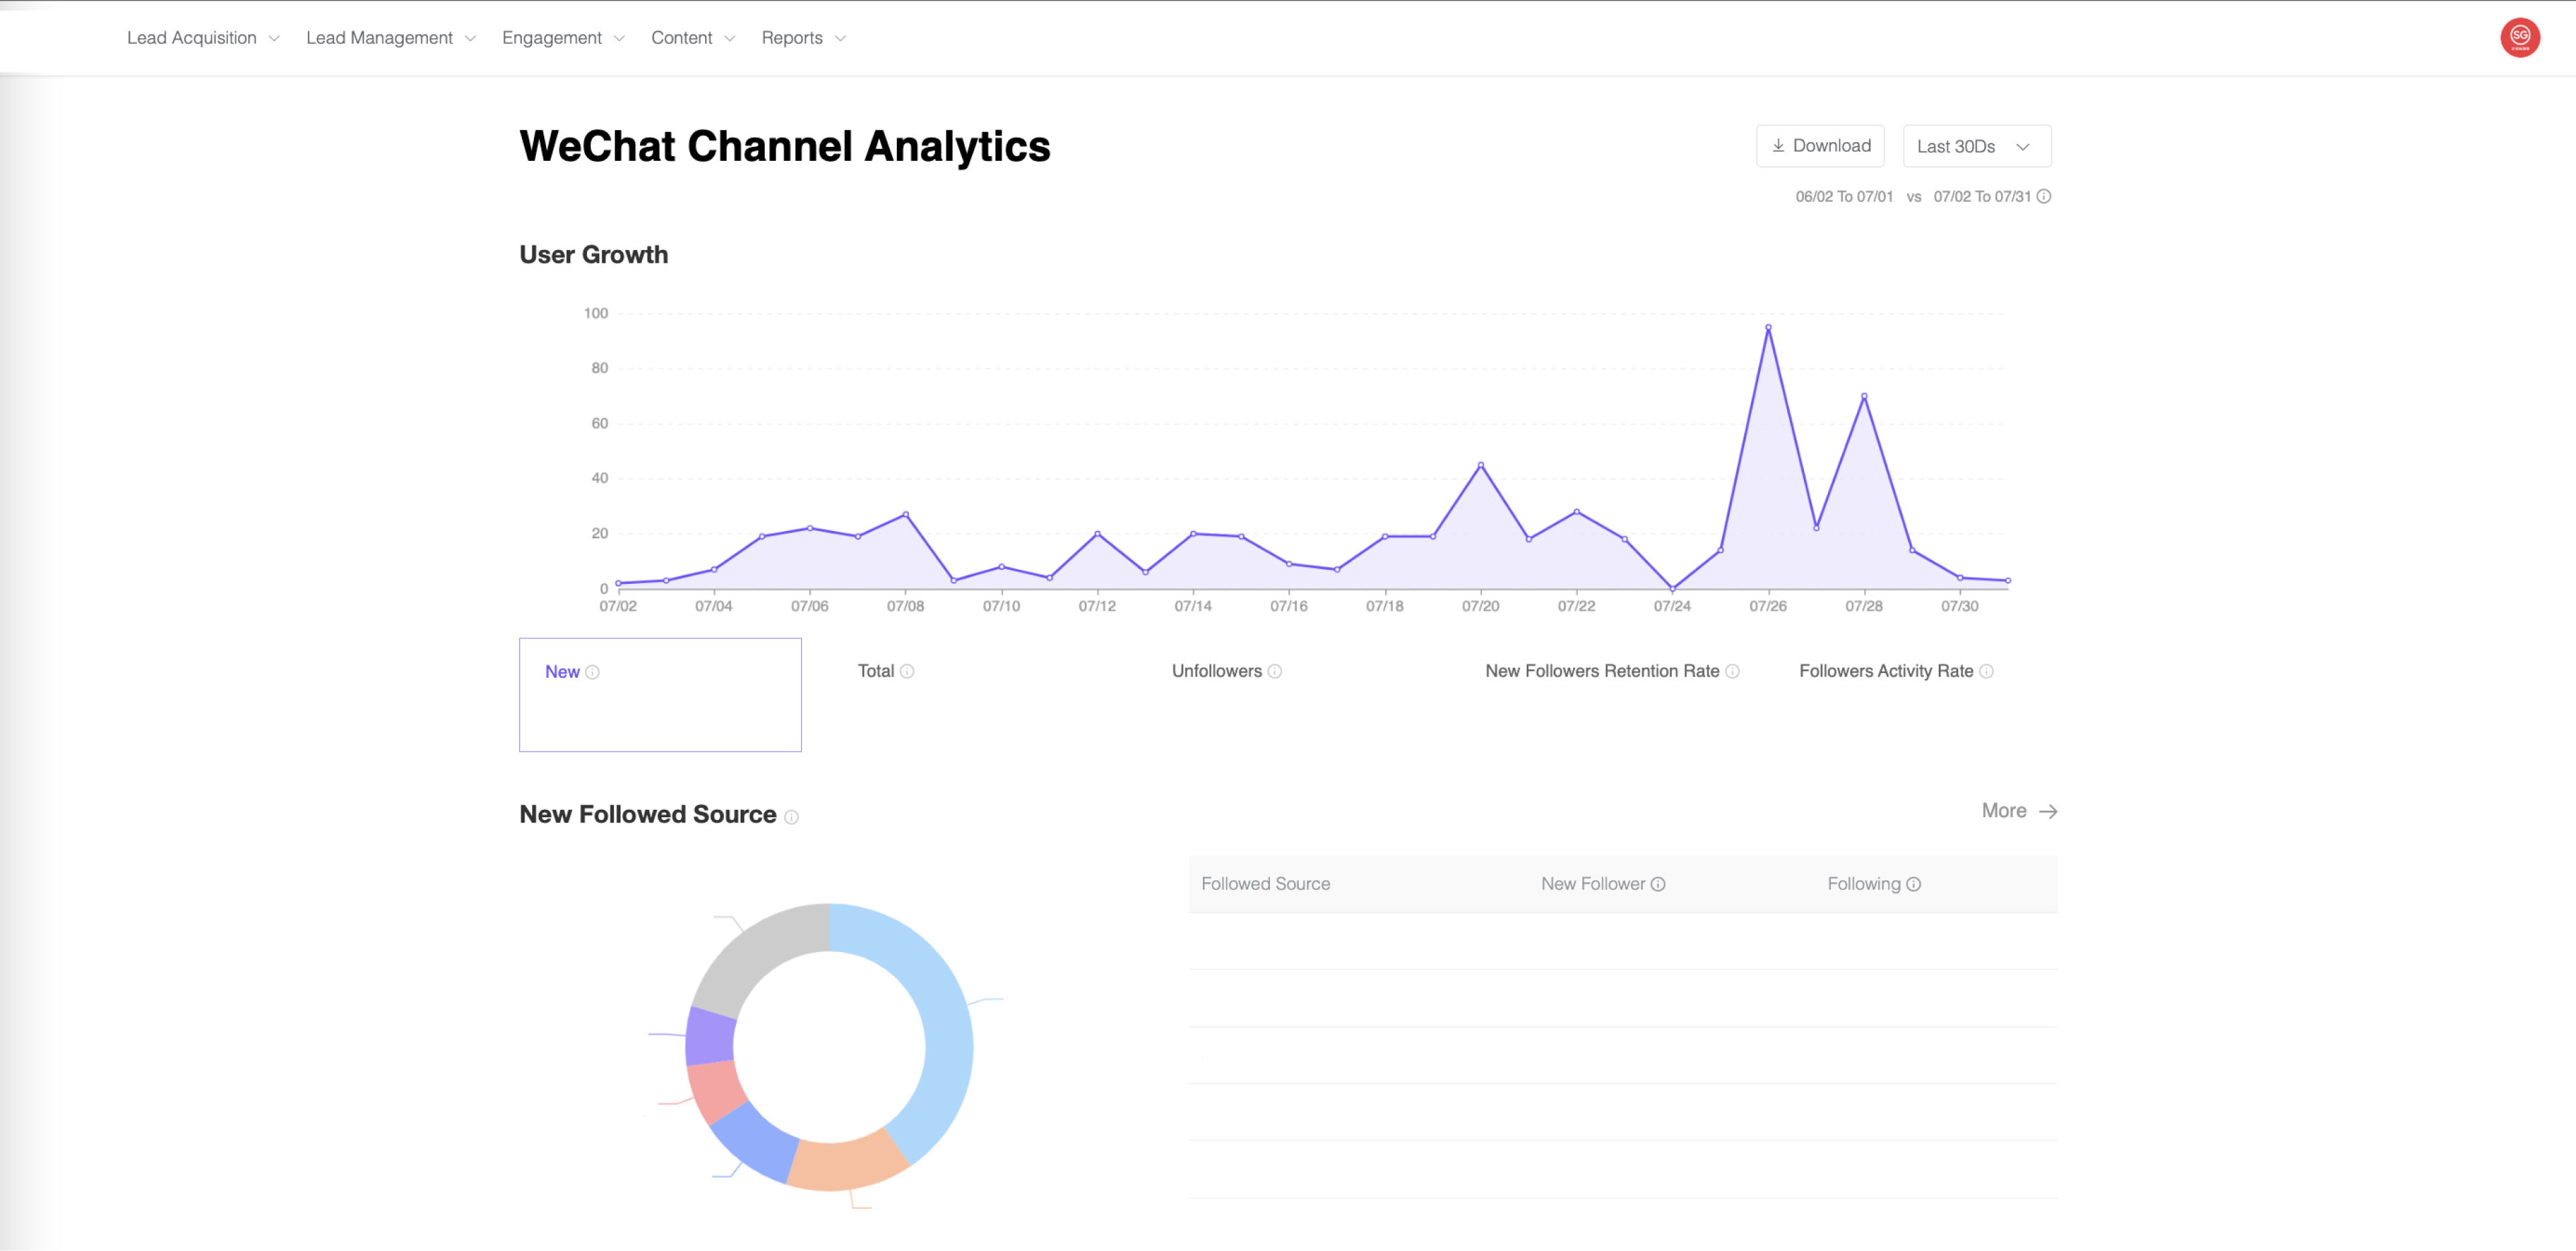
Task: Open More followed source details
Action: click(x=2019, y=811)
